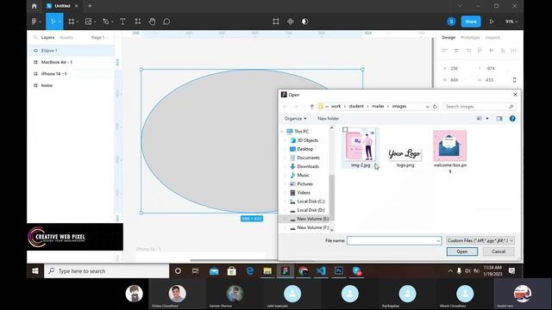Click the align left icon
The height and width of the screenshot is (310, 552).
pos(444,51)
